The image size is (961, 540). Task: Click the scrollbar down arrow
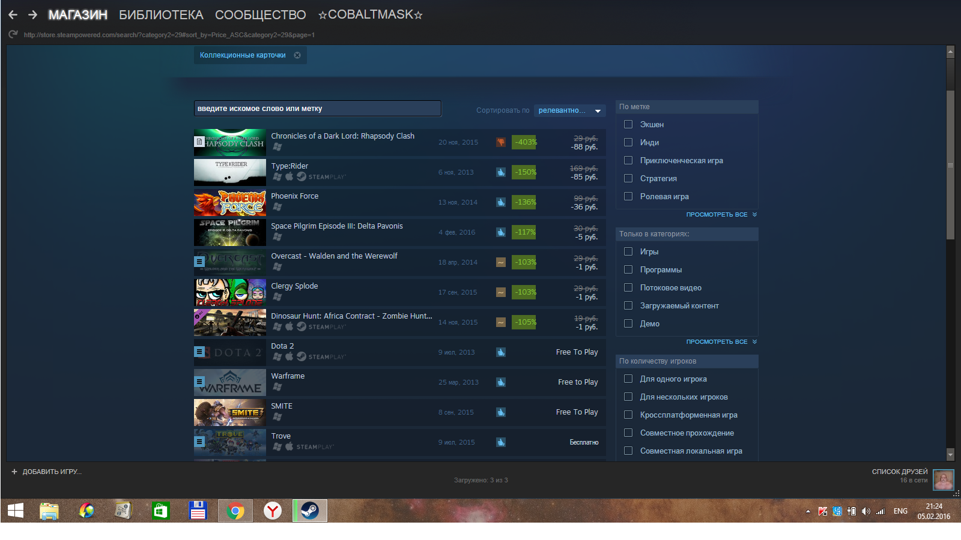coord(950,455)
